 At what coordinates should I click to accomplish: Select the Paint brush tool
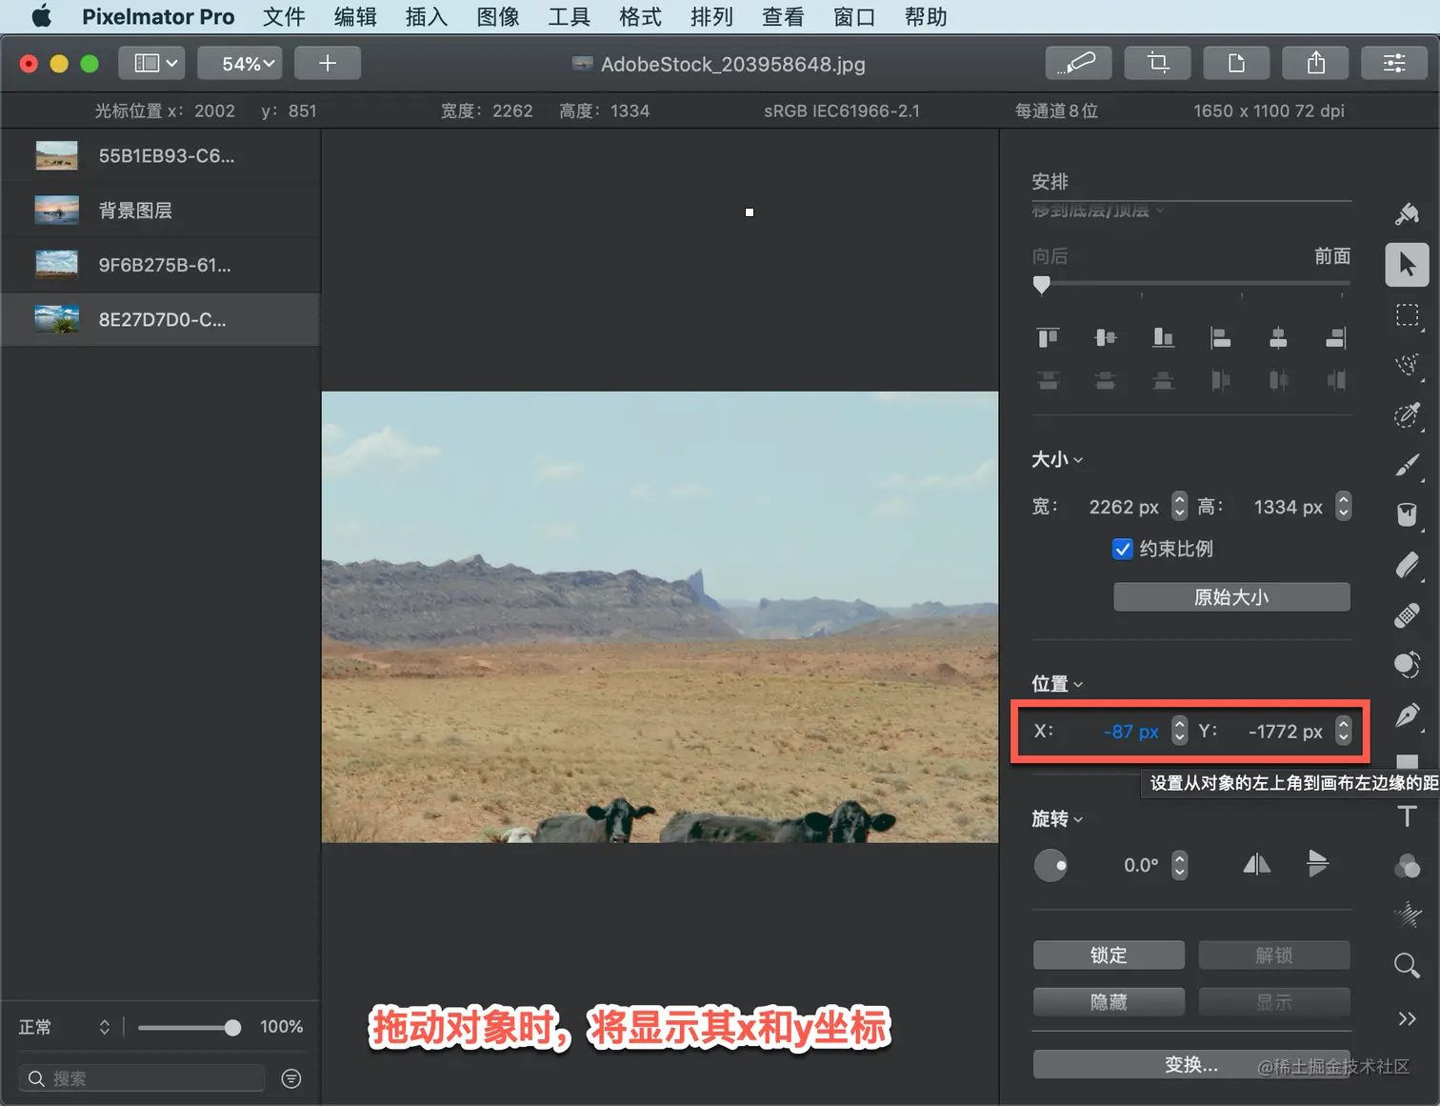1407,465
